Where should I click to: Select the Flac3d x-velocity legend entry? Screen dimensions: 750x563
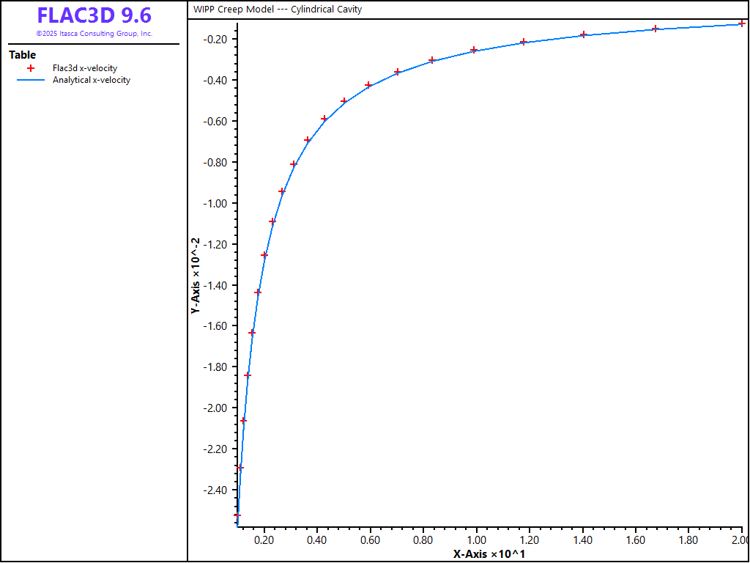[x=85, y=68]
